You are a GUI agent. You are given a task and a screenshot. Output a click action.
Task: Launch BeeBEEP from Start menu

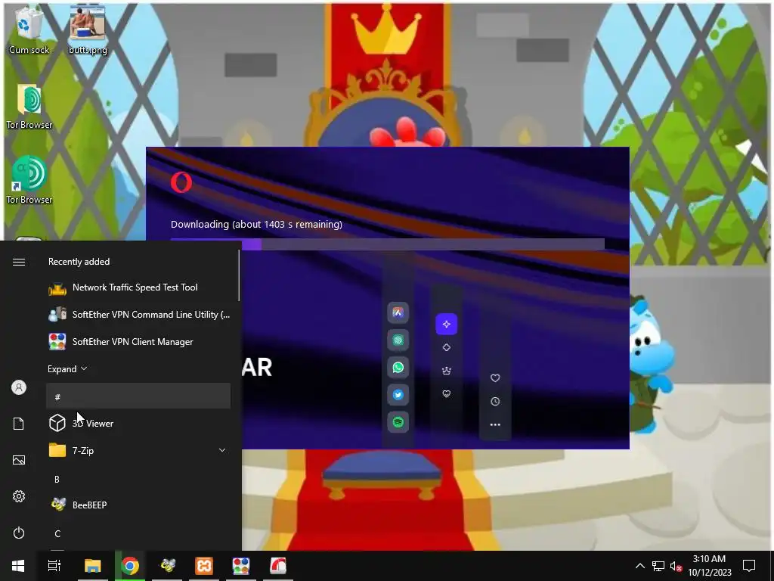[138, 505]
